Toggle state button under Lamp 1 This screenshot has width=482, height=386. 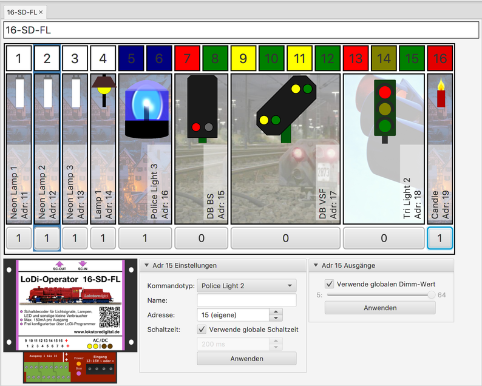103,238
